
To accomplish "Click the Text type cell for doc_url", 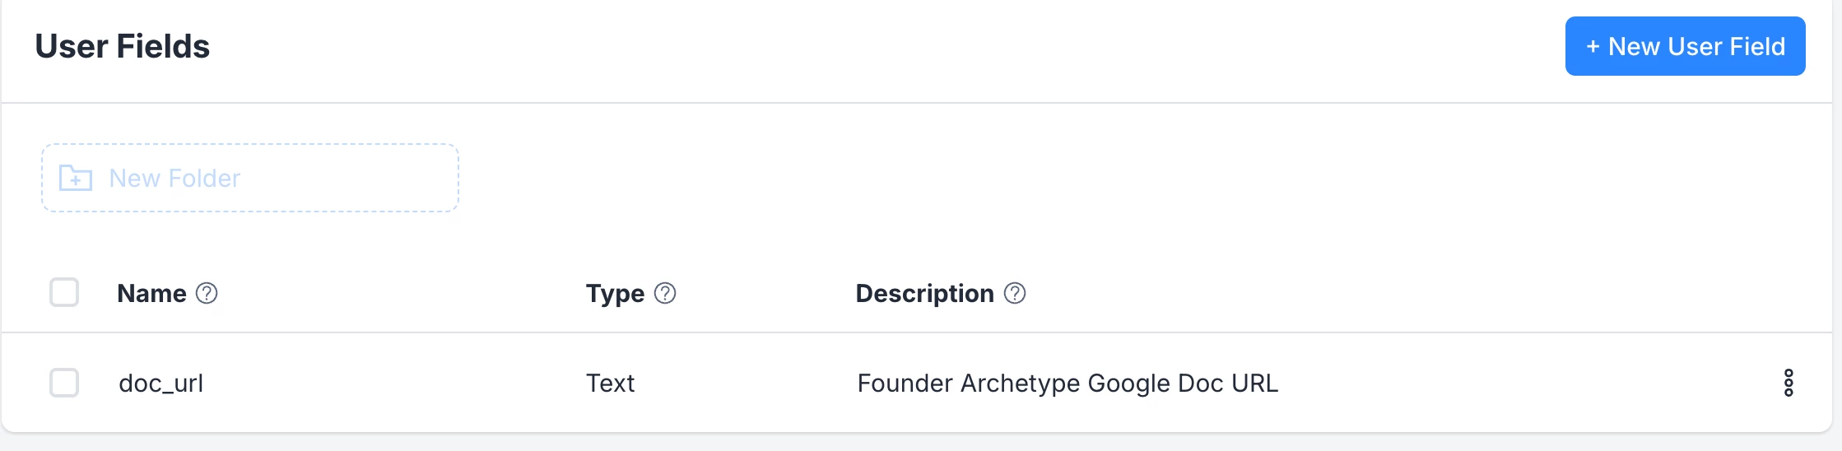I will coord(610,384).
